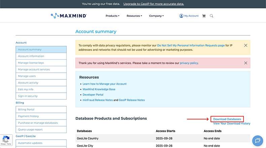Dismiss the pink privacy policy notice
The height and width of the screenshot is (148, 266).
point(245,63)
